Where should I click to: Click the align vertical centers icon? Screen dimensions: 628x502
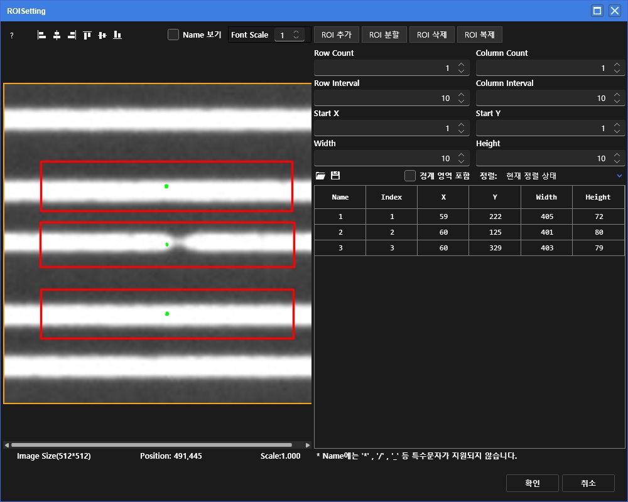click(x=102, y=35)
